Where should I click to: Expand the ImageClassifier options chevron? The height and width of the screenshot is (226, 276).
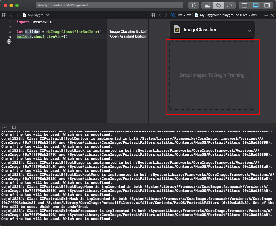tap(249, 31)
